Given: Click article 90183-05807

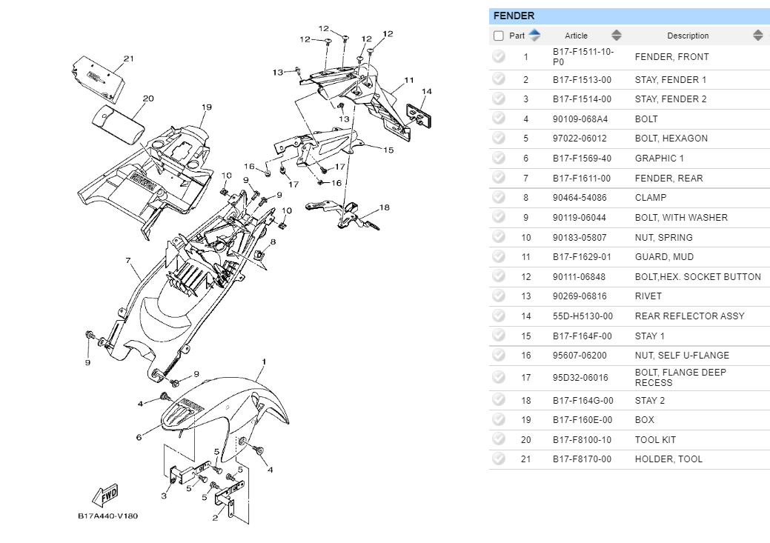Looking at the screenshot, I should pyautogui.click(x=580, y=237).
